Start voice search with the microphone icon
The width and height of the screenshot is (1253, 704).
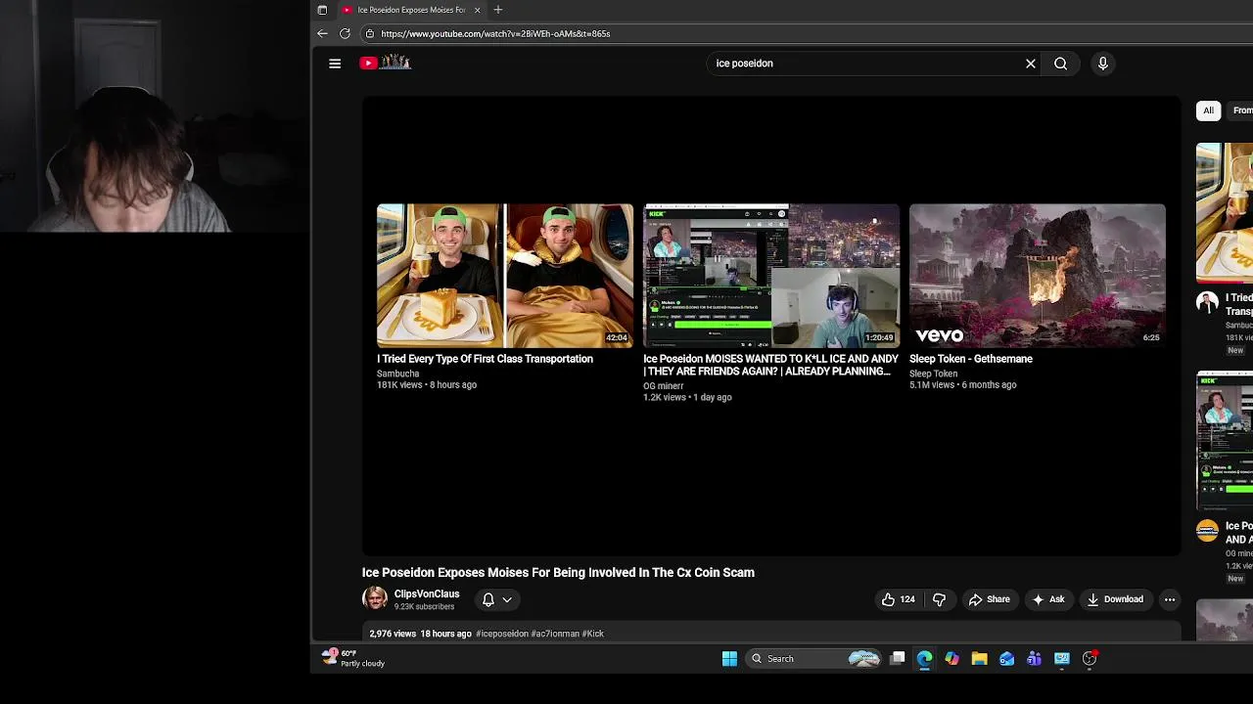[x=1102, y=64]
